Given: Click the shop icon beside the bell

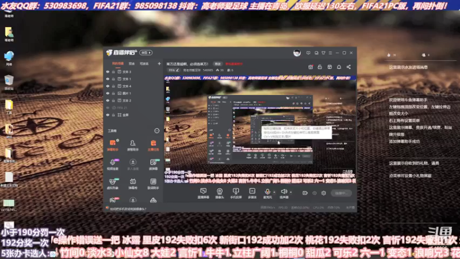Looking at the screenshot, I should click(x=329, y=67).
